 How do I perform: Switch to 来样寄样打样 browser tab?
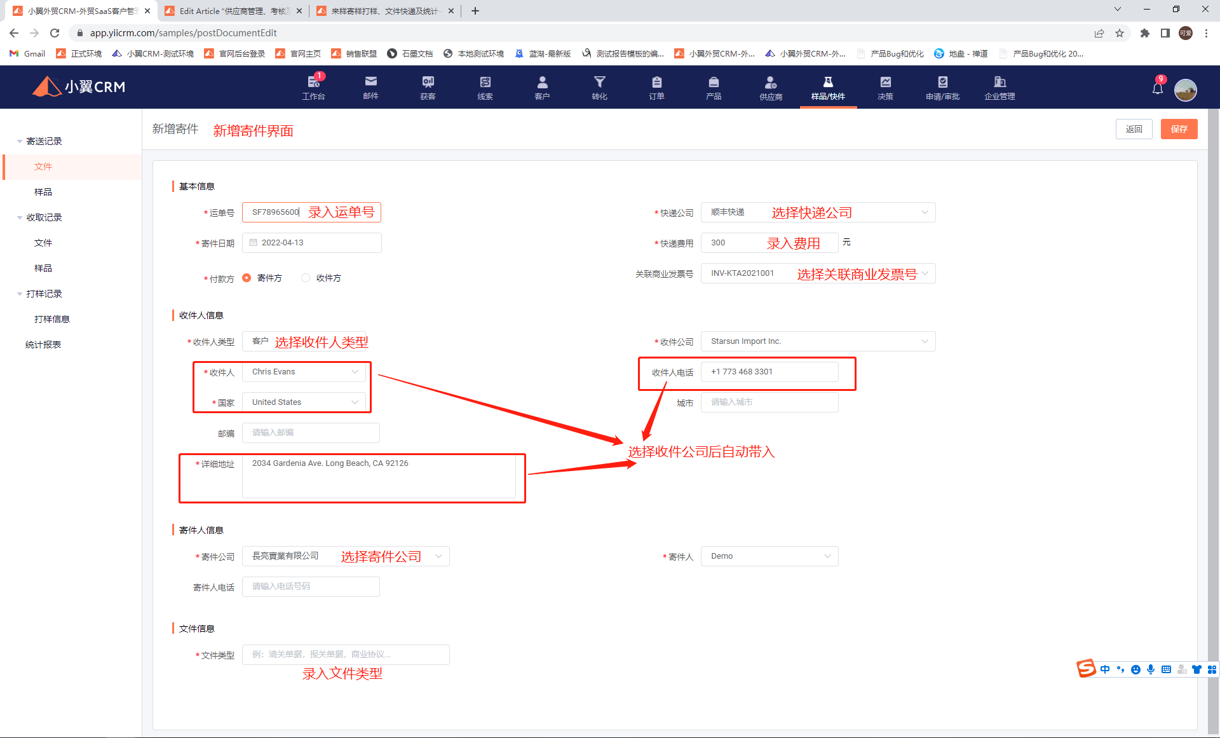(384, 11)
